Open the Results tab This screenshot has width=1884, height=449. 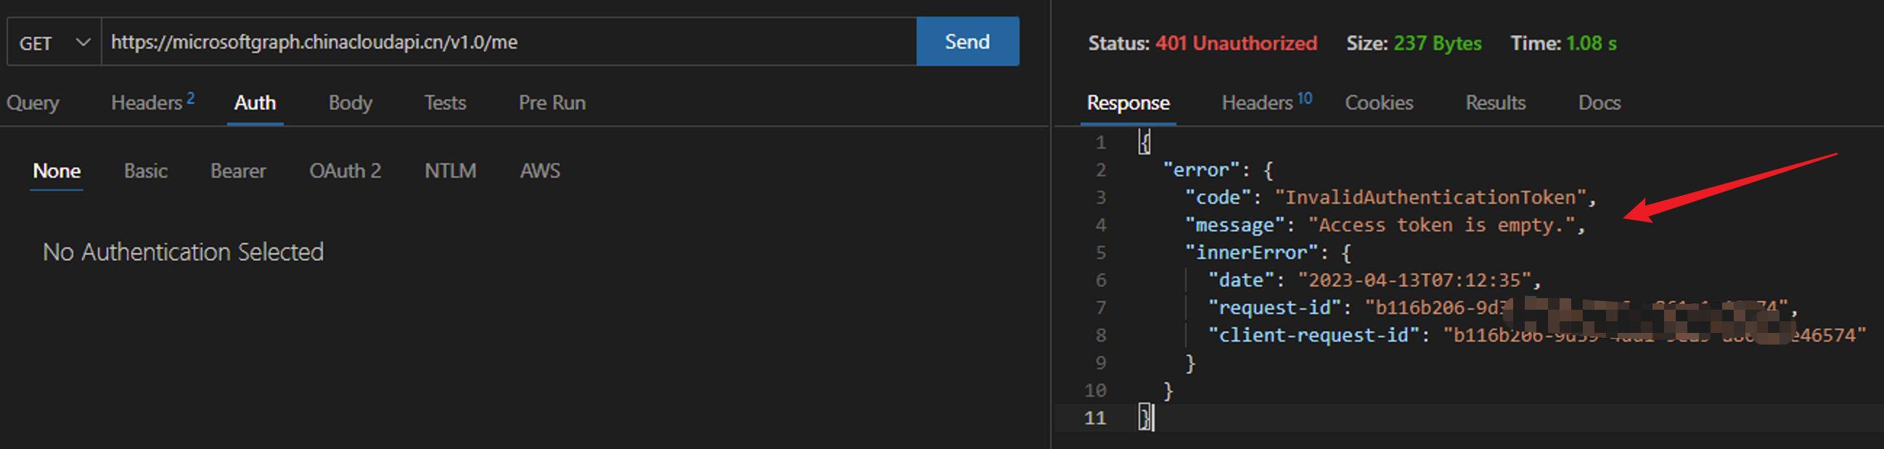[x=1495, y=103]
